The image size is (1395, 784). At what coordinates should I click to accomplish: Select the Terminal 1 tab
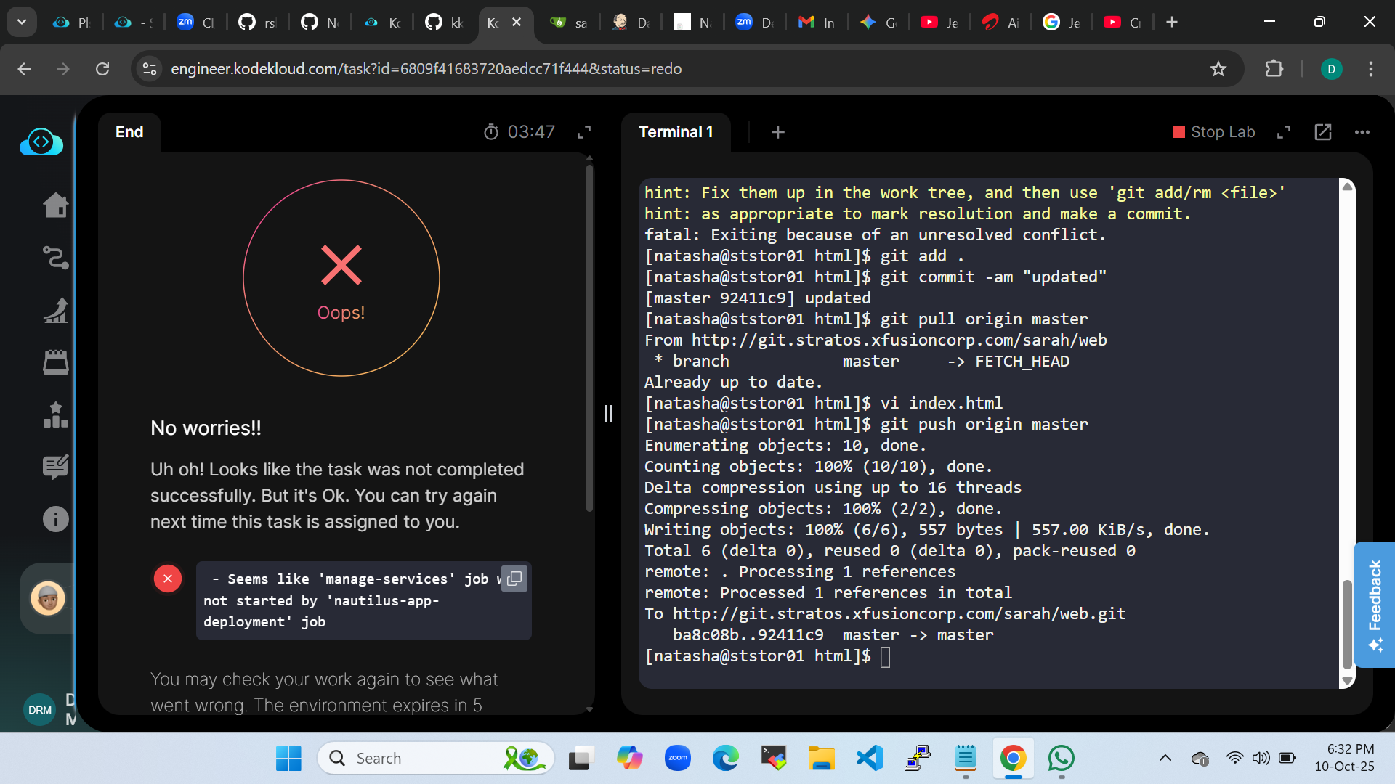pos(675,132)
